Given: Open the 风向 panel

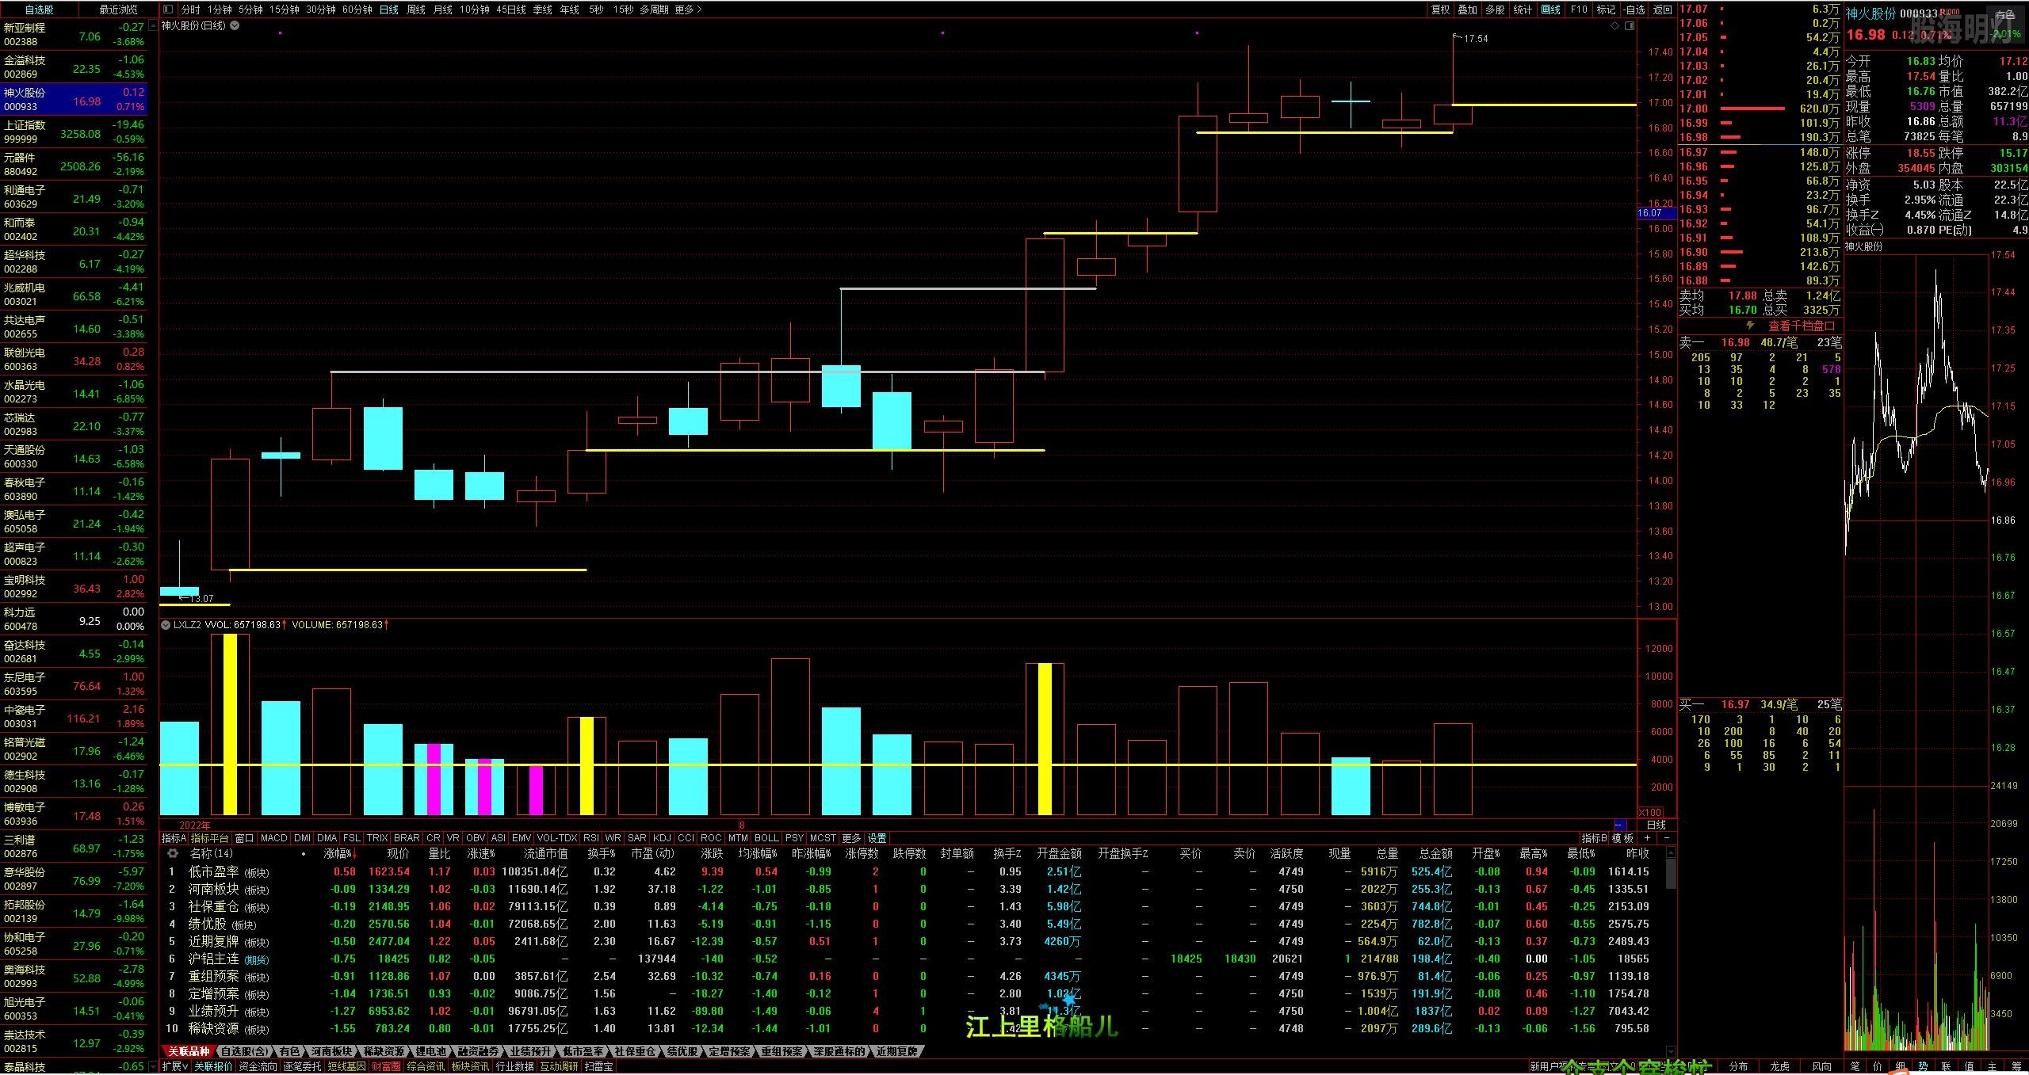Looking at the screenshot, I should pyautogui.click(x=1822, y=1067).
